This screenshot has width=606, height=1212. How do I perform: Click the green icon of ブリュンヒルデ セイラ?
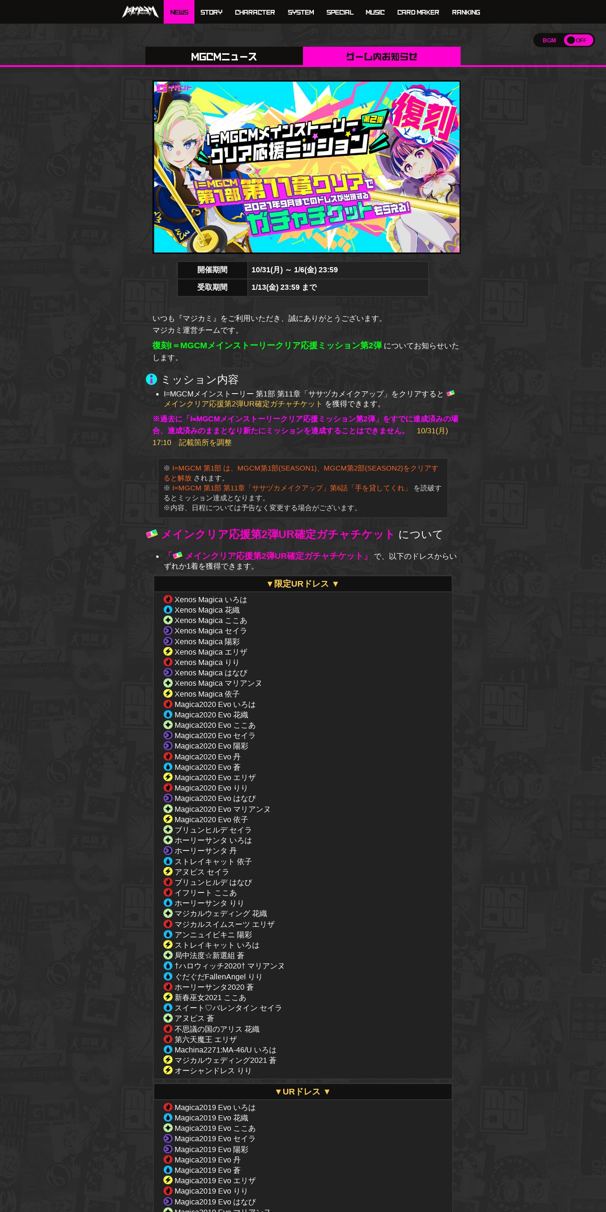168,829
